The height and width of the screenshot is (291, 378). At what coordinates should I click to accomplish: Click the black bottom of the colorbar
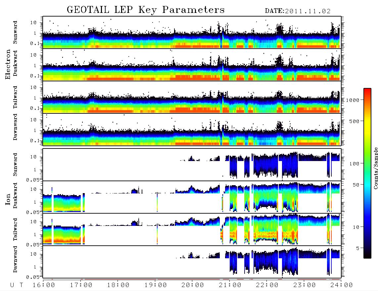coord(367,255)
